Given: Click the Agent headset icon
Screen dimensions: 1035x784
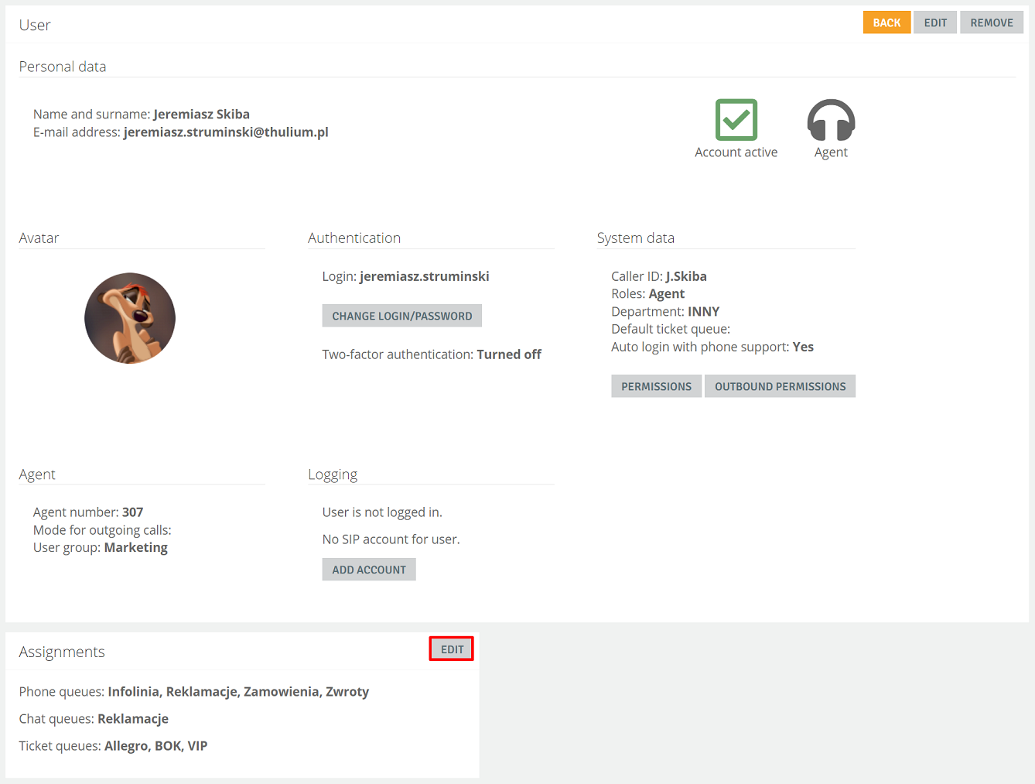Looking at the screenshot, I should tap(831, 120).
